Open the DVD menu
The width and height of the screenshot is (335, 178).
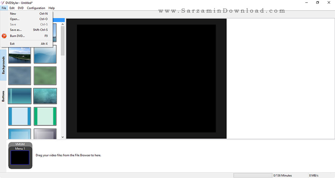click(x=21, y=8)
